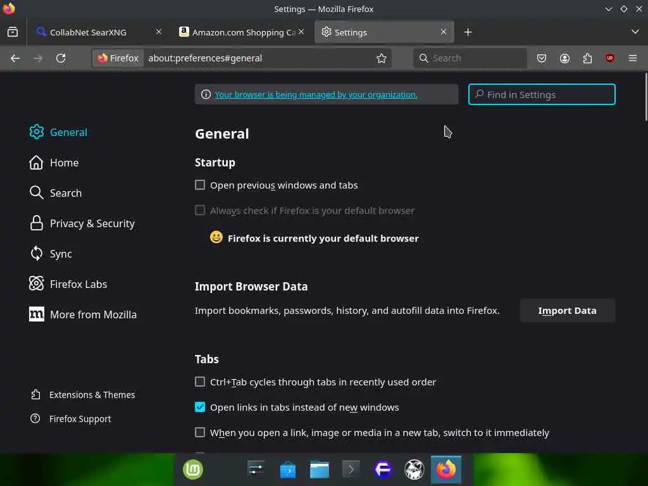Open the Firefox account icon
Viewport: 648px width, 486px height.
(x=564, y=58)
